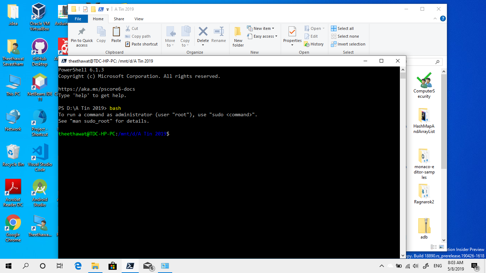Click Select none in Explorer ribbon
The image size is (486, 273).
click(345, 36)
